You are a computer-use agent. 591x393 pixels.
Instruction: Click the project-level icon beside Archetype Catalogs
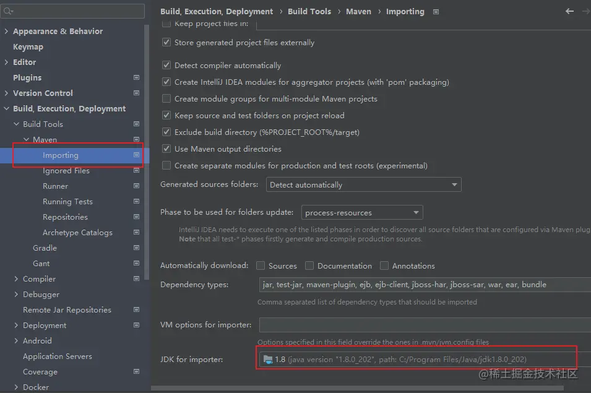136,232
